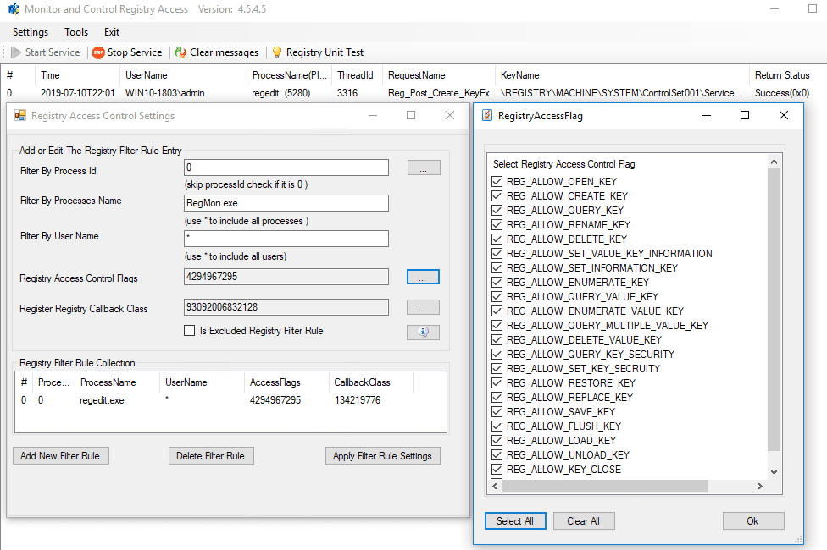Click the Clear messages refresh icon
The height and width of the screenshot is (550, 827).
[180, 52]
